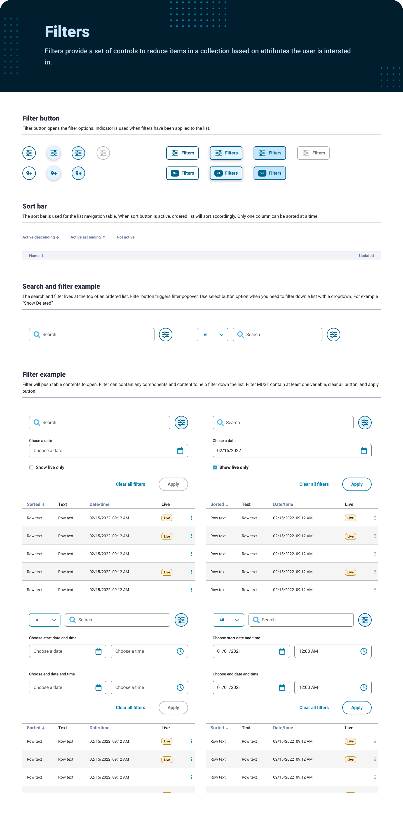Open row menu of first row in upper-left table
403x815 pixels.
point(191,518)
